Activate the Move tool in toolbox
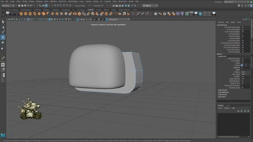 click(x=3, y=37)
